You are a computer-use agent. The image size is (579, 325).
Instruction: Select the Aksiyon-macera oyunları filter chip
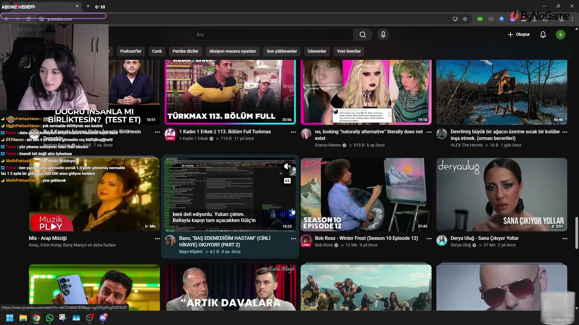(233, 51)
